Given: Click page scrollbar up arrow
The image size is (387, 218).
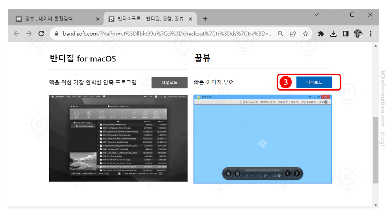Looking at the screenshot, I should coord(376,46).
